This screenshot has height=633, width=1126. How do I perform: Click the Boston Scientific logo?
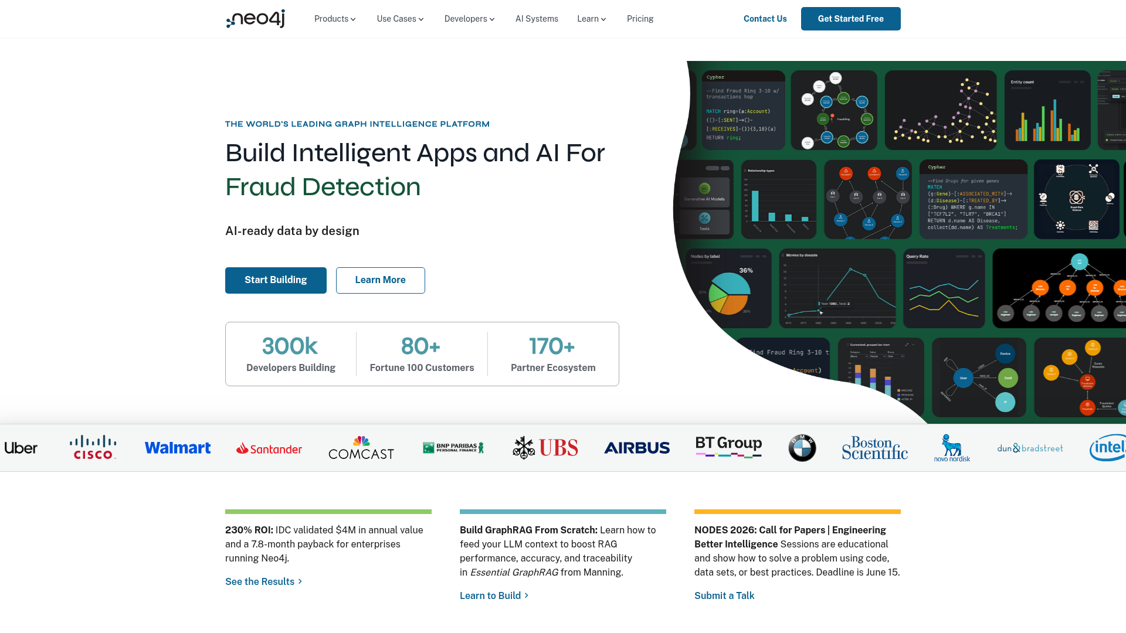875,448
